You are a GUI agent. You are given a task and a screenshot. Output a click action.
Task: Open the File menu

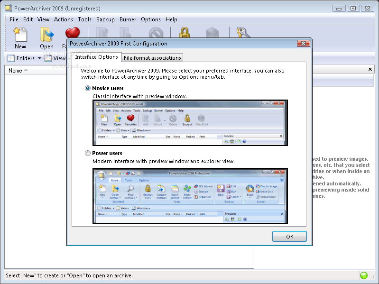click(x=14, y=19)
